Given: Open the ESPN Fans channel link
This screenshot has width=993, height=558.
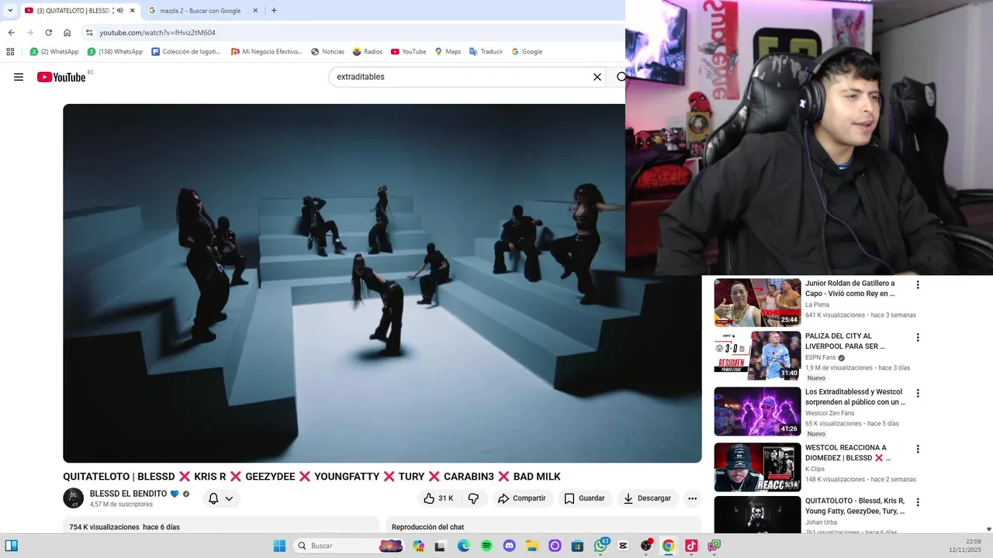Looking at the screenshot, I should (x=820, y=357).
